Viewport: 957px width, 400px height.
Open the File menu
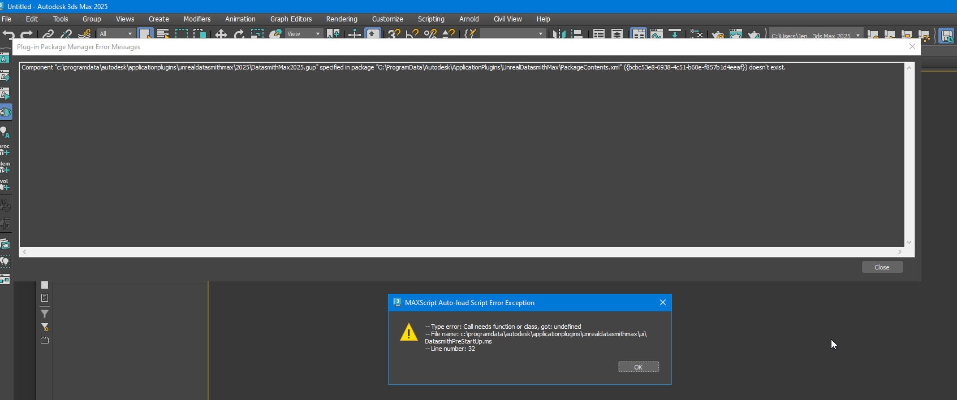pyautogui.click(x=7, y=19)
